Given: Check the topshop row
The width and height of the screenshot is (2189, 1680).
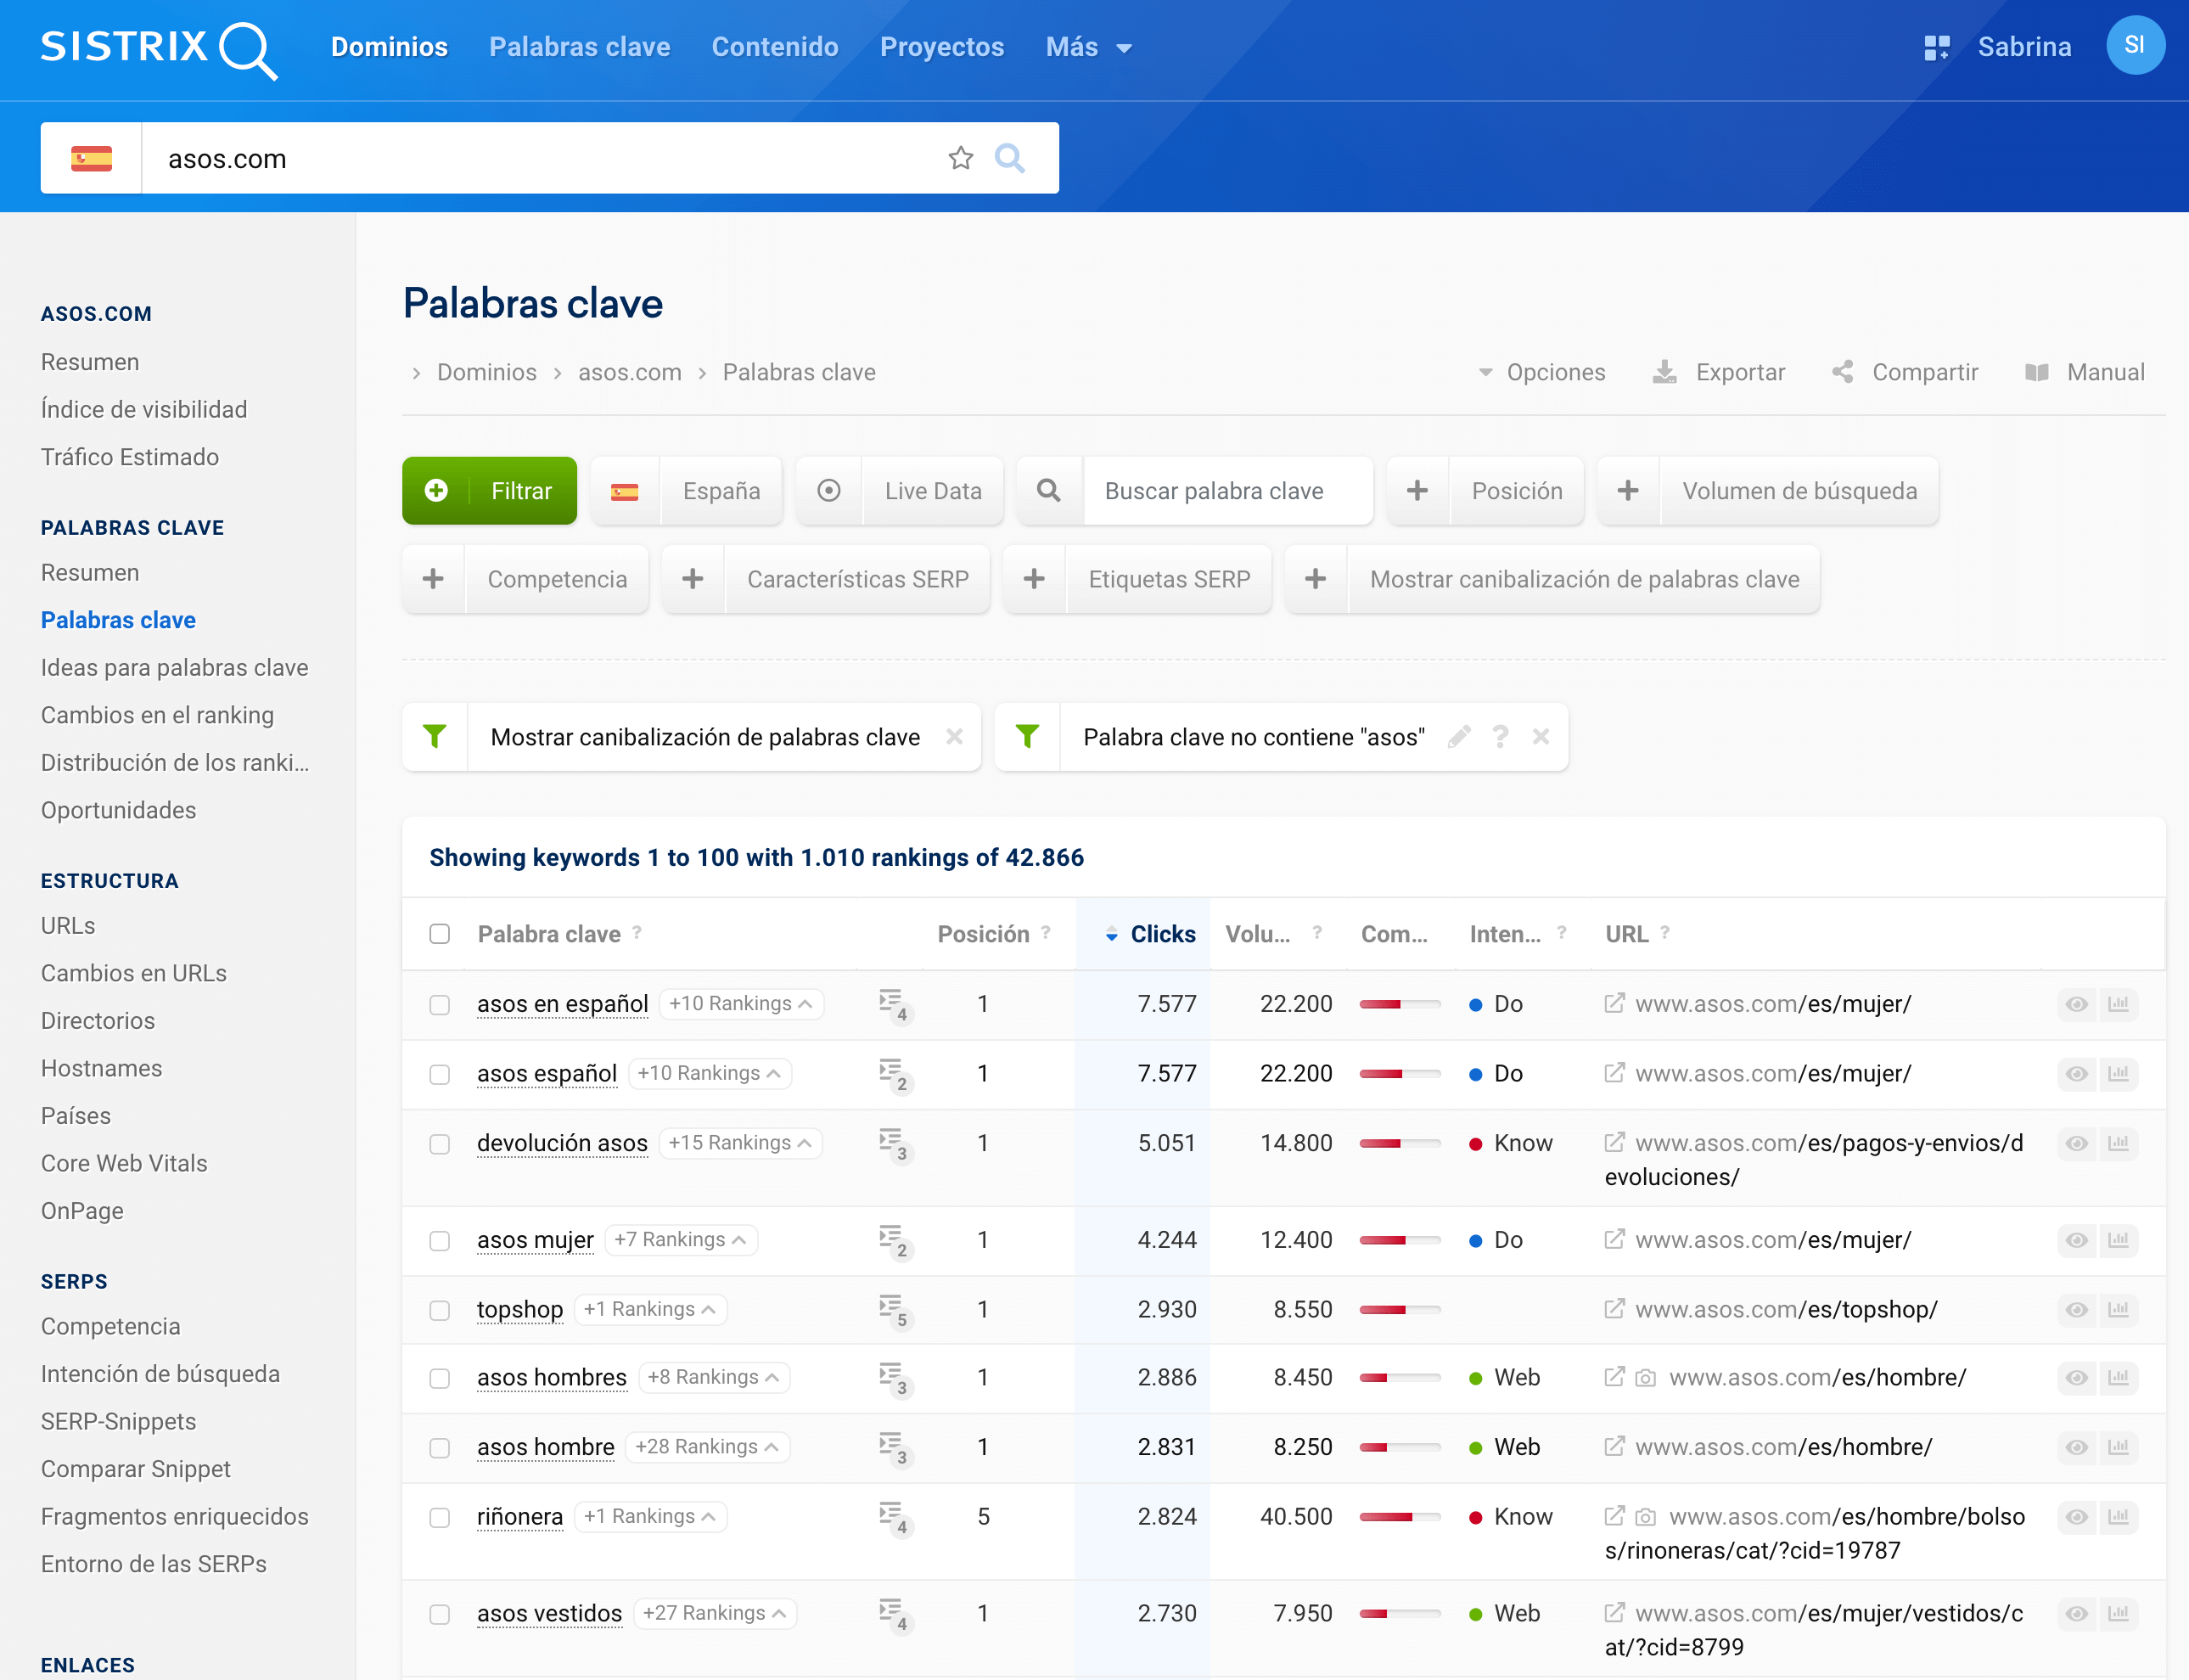Looking at the screenshot, I should click(x=440, y=1311).
